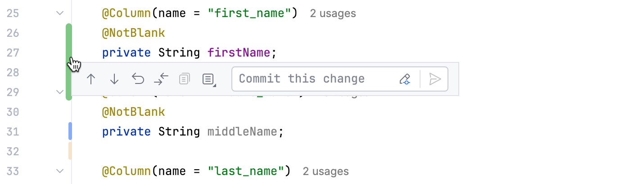Image resolution: width=642 pixels, height=184 pixels.
Task: Open '2 usages' hint beside first_name column
Action: [x=333, y=13]
